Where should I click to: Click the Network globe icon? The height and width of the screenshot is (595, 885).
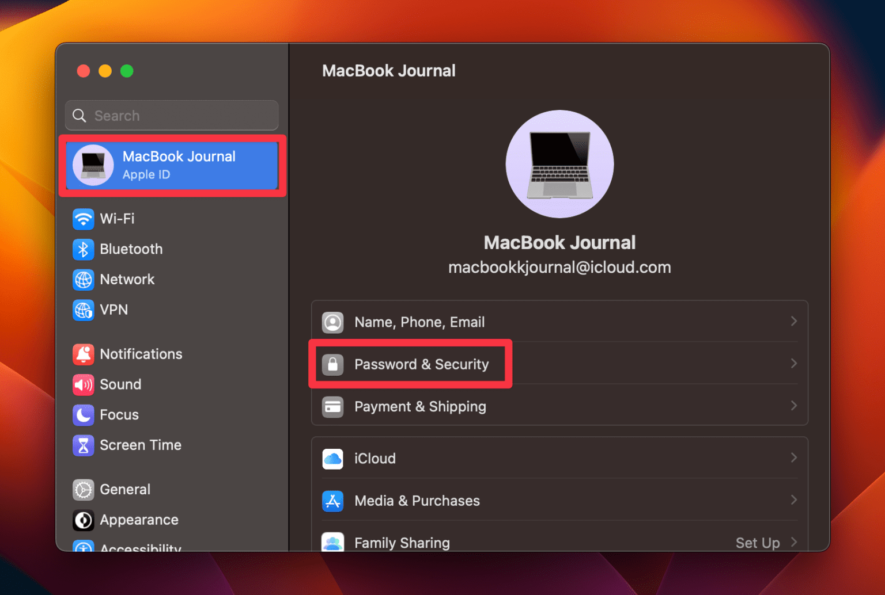(84, 280)
